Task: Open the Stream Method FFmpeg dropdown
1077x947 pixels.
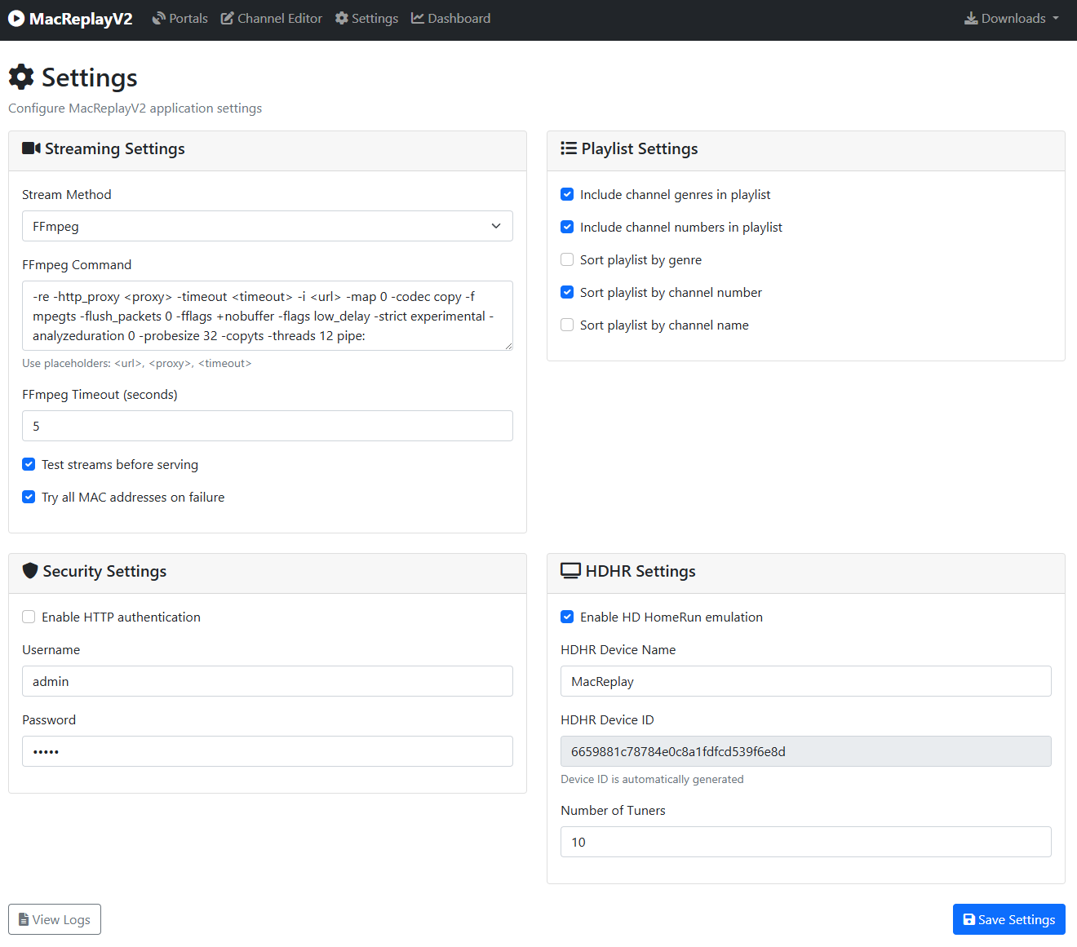Action: pyautogui.click(x=268, y=226)
